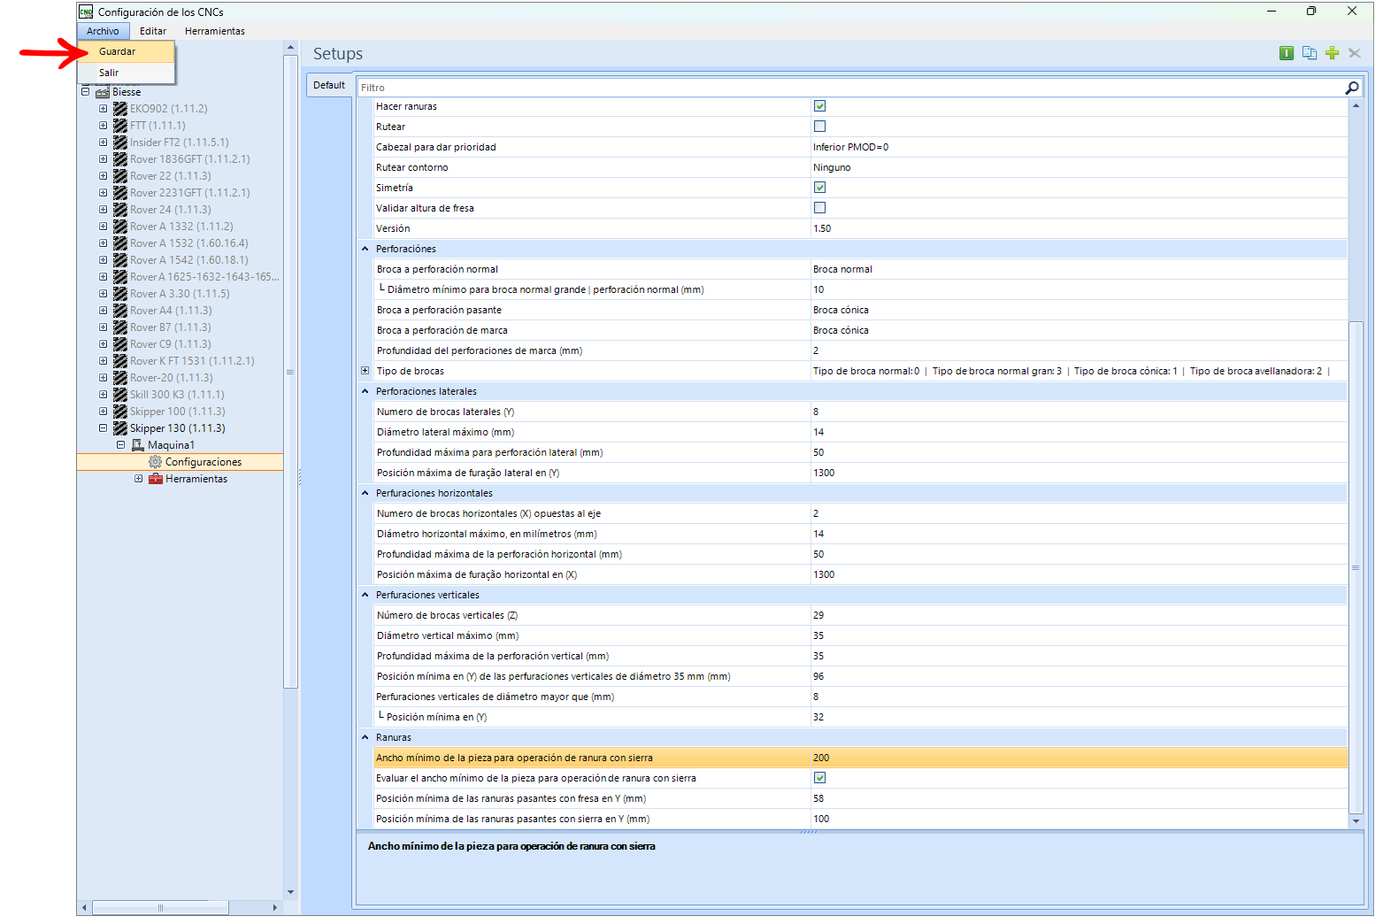
Task: Collapse the Perfuraciones verticales section
Action: (365, 595)
